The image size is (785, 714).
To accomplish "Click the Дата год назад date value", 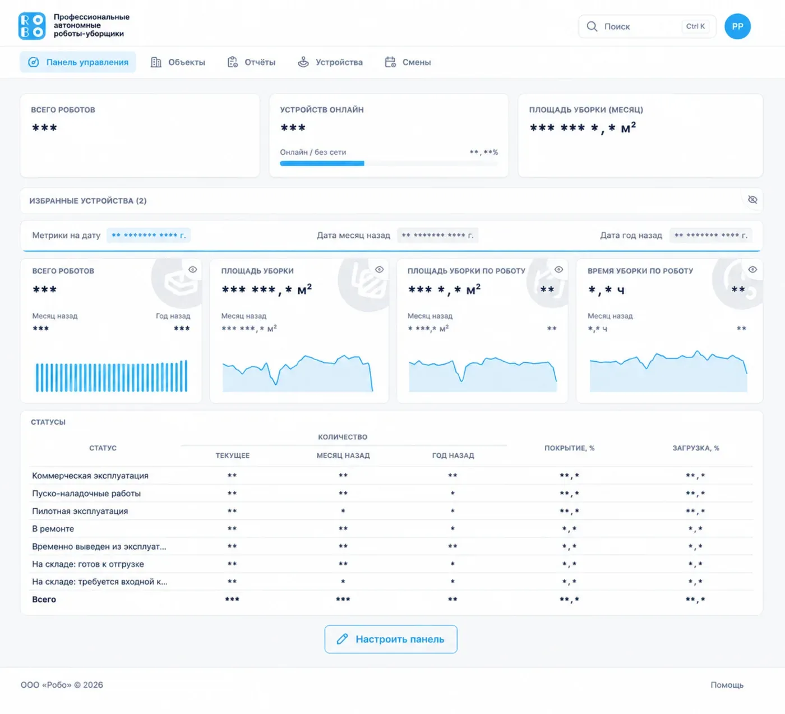I will (x=711, y=236).
